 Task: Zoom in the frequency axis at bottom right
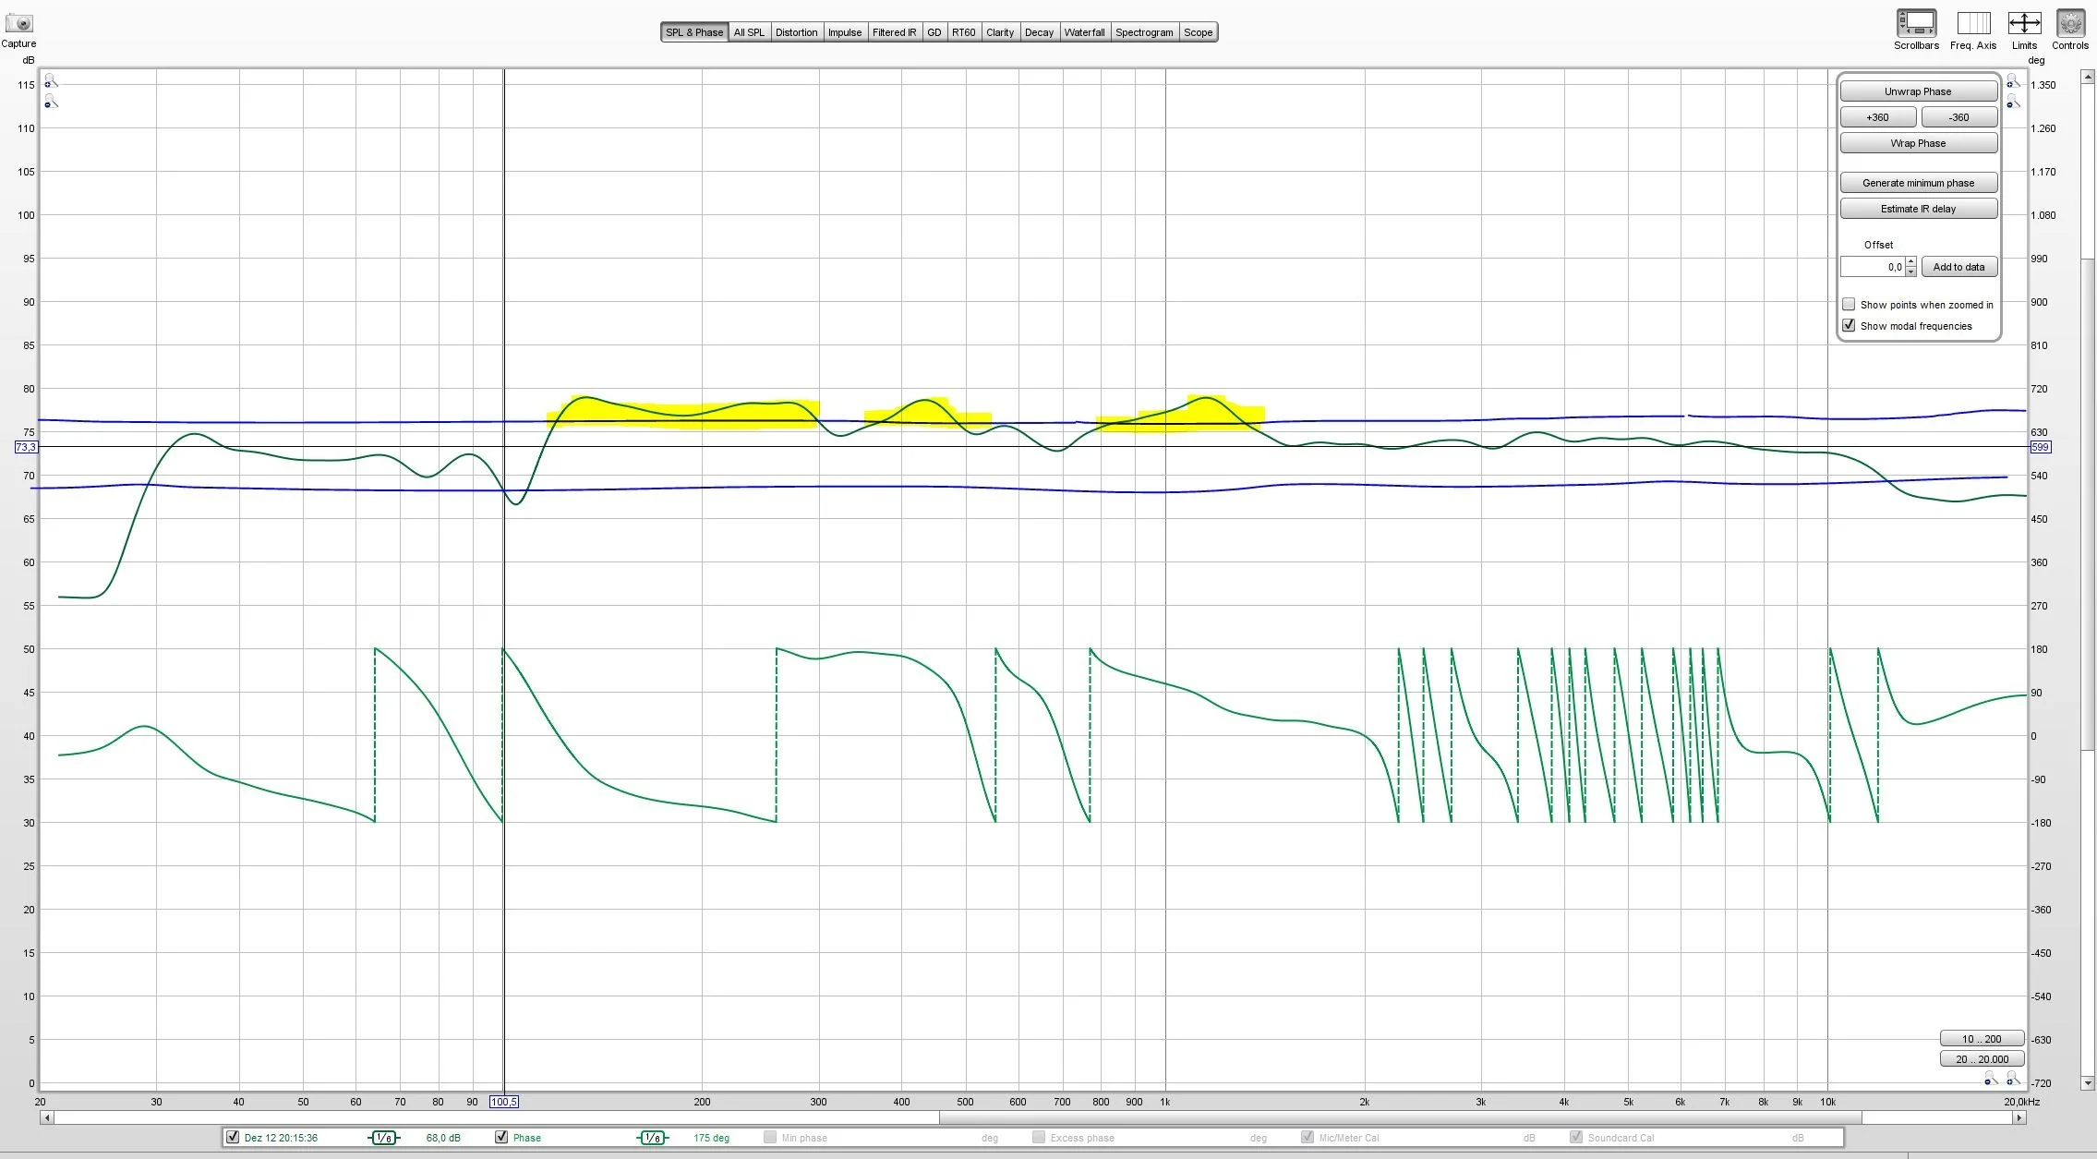[2013, 1079]
